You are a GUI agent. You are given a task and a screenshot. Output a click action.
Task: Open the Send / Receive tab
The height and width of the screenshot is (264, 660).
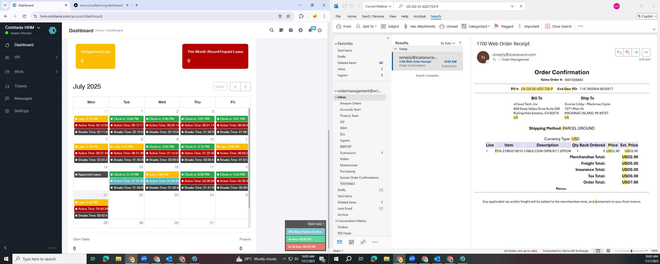coord(373,16)
